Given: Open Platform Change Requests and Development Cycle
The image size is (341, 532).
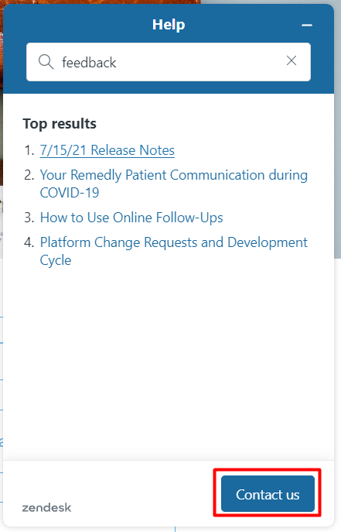Looking at the screenshot, I should click(x=173, y=251).
